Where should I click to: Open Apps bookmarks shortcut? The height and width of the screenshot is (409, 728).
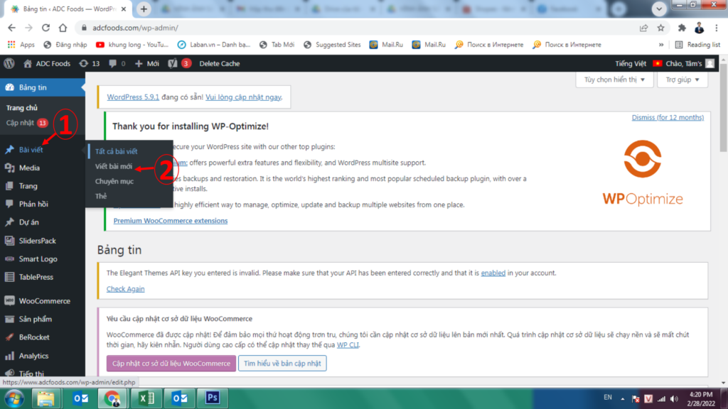click(x=21, y=45)
